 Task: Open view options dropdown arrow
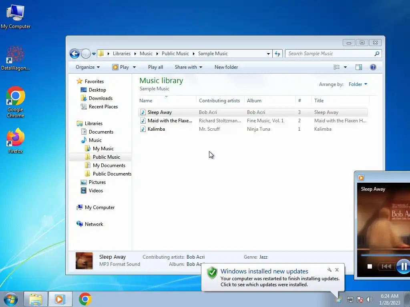345,67
